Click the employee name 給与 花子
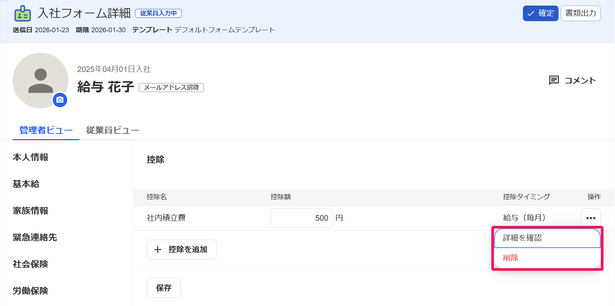 point(106,87)
